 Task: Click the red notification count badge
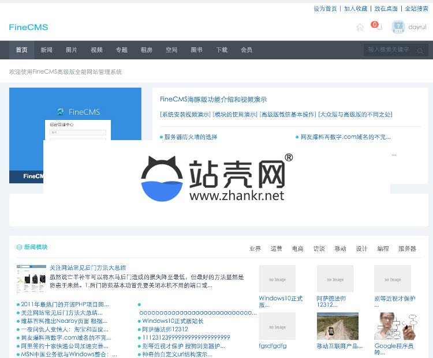pyautogui.click(x=374, y=24)
